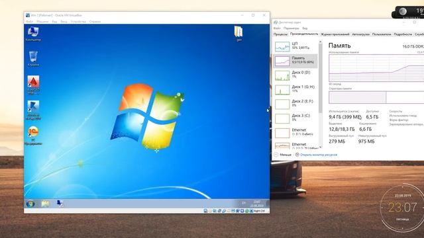The width and height of the screenshot is (424, 238).
Task: Click the Right Ctrl host key indicator
Action: coord(259,211)
